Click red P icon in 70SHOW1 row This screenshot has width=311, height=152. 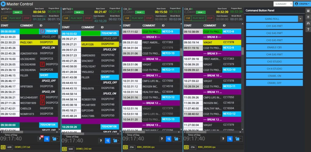point(42,31)
